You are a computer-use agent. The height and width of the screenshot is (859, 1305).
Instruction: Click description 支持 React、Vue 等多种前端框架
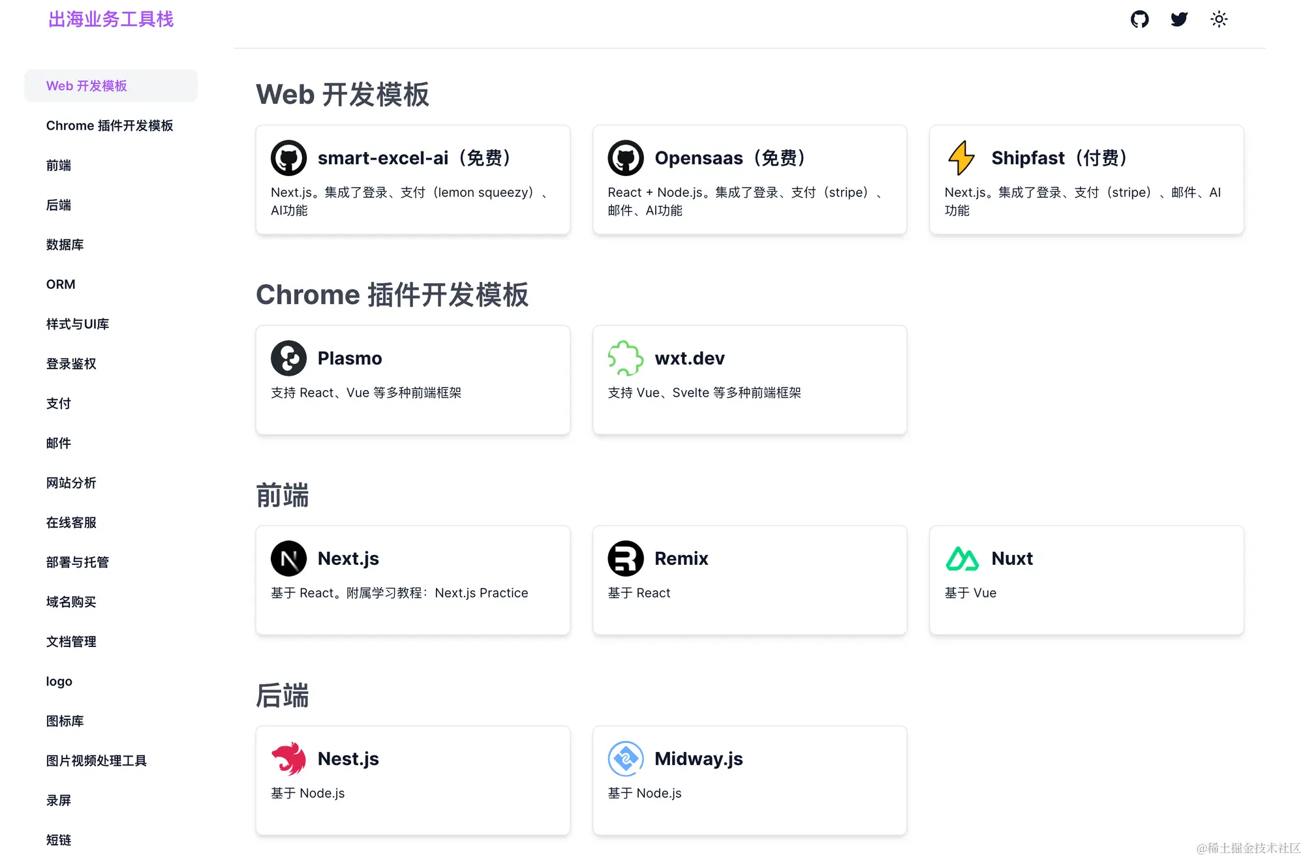[x=366, y=393]
